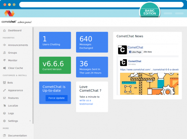Click the Bots icon in sidebar
Screen dimensions: 187x139
[x=4, y=83]
